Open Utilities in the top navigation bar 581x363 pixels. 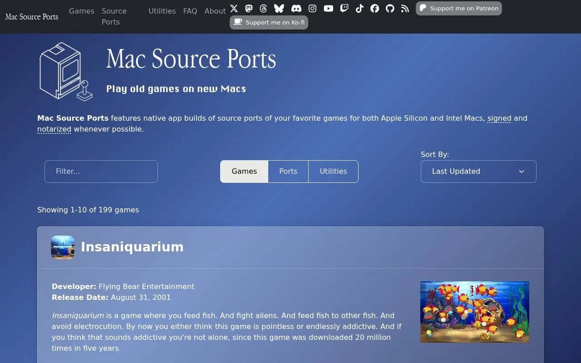click(162, 11)
